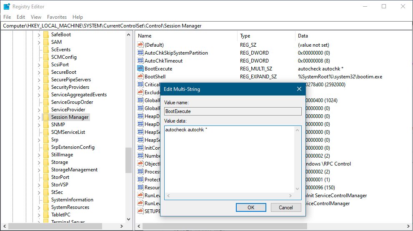Open the File menu
This screenshot has width=413, height=231.
(x=7, y=17)
